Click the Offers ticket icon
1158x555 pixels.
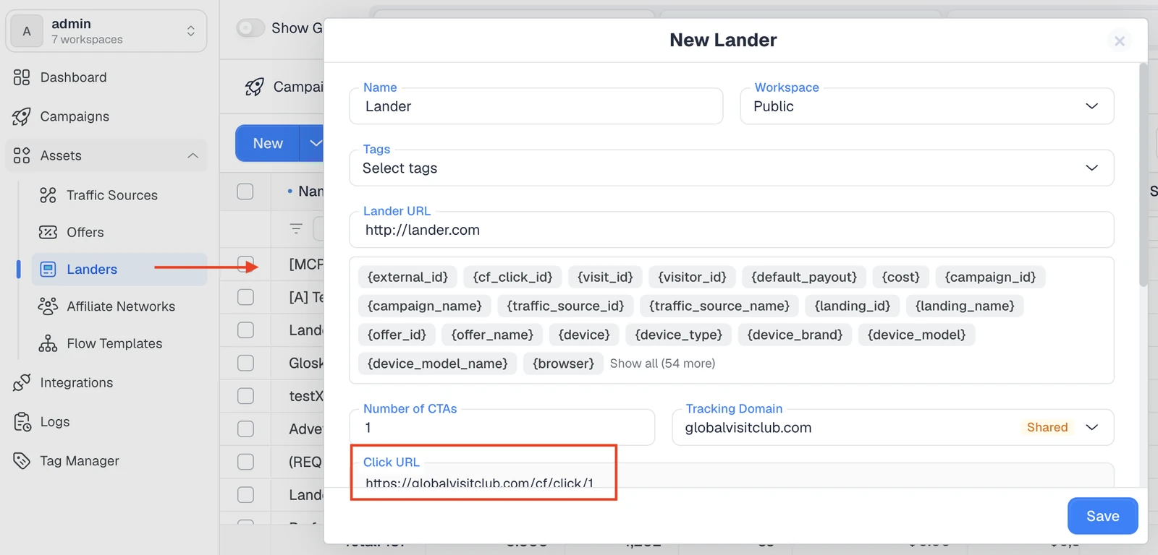tap(48, 232)
